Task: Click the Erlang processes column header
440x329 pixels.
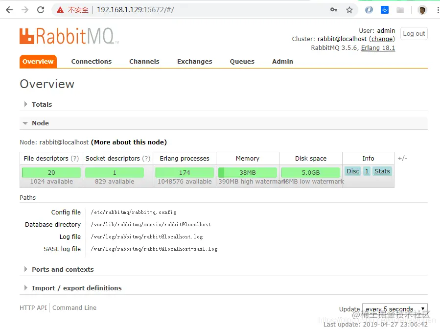Action: [x=185, y=158]
